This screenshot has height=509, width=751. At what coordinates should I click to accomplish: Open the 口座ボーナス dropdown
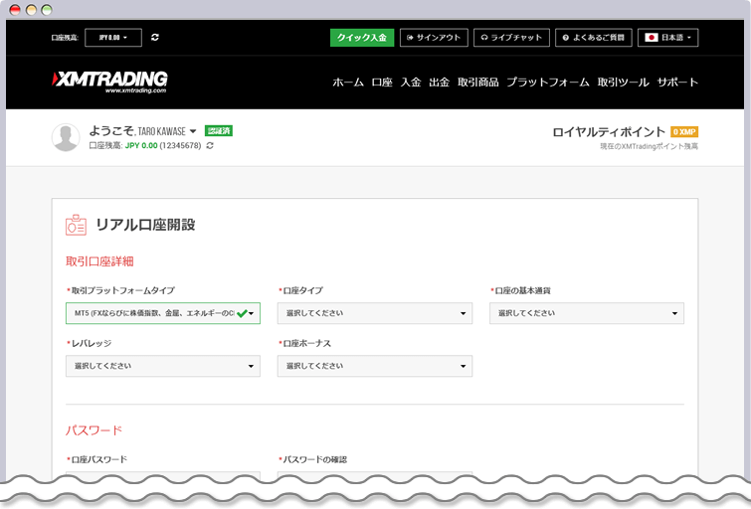tap(375, 366)
